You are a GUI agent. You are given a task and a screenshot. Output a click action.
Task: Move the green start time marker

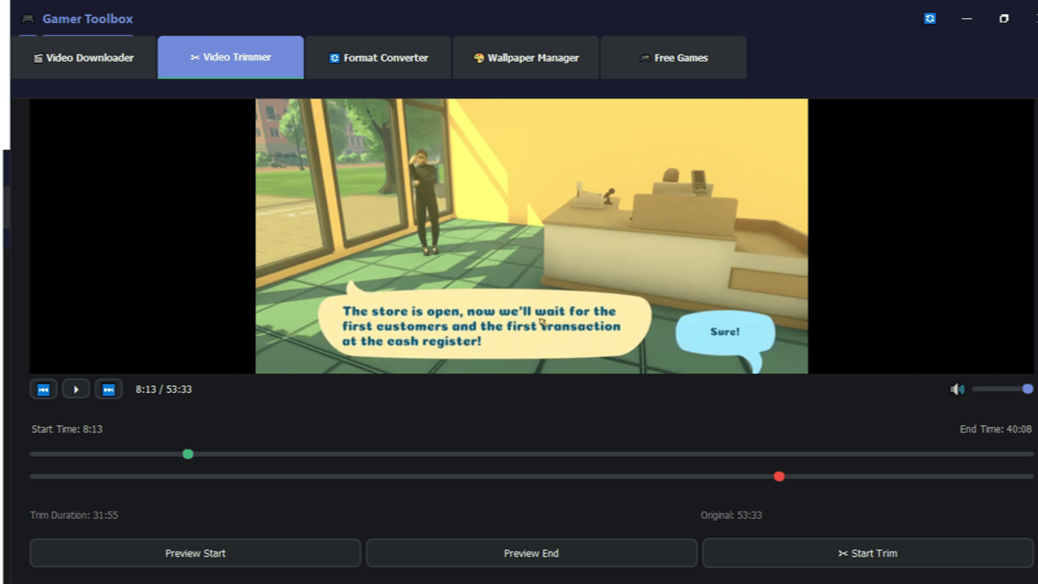(188, 454)
